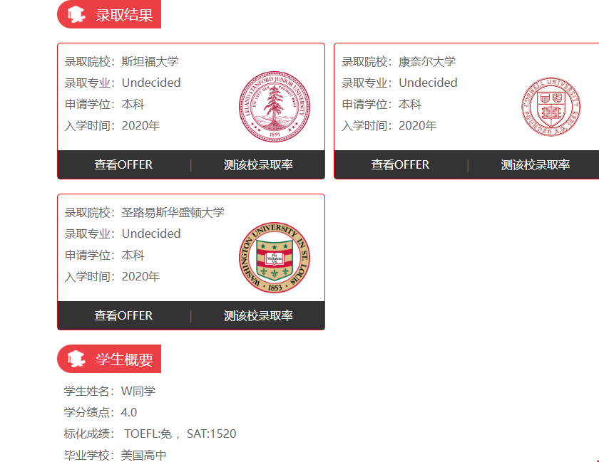The width and height of the screenshot is (599, 462).
Task: Click the Cornell University seal logo
Action: 551,107
